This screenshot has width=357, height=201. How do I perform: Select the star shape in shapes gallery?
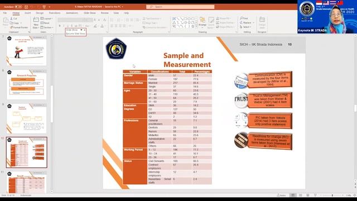[192, 26]
